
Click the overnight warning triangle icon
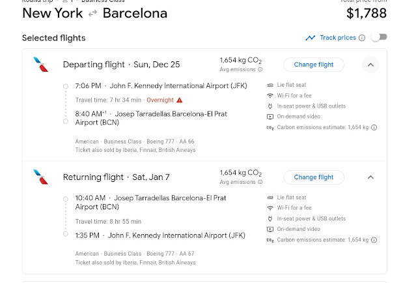180,100
